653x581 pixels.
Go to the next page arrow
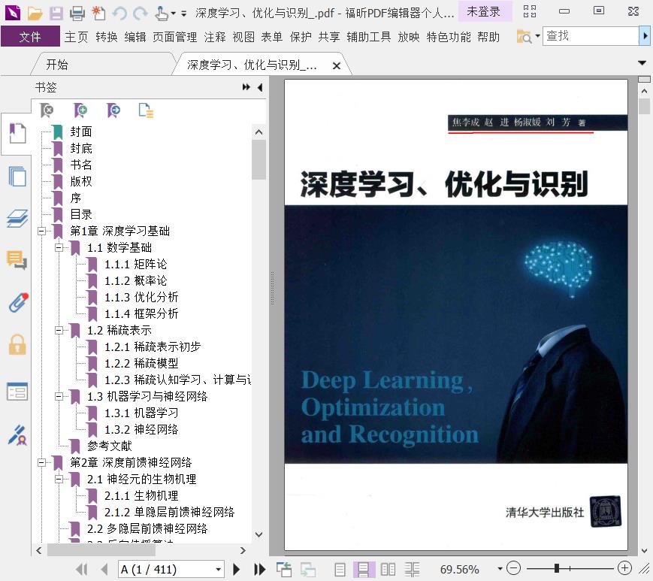(x=236, y=569)
